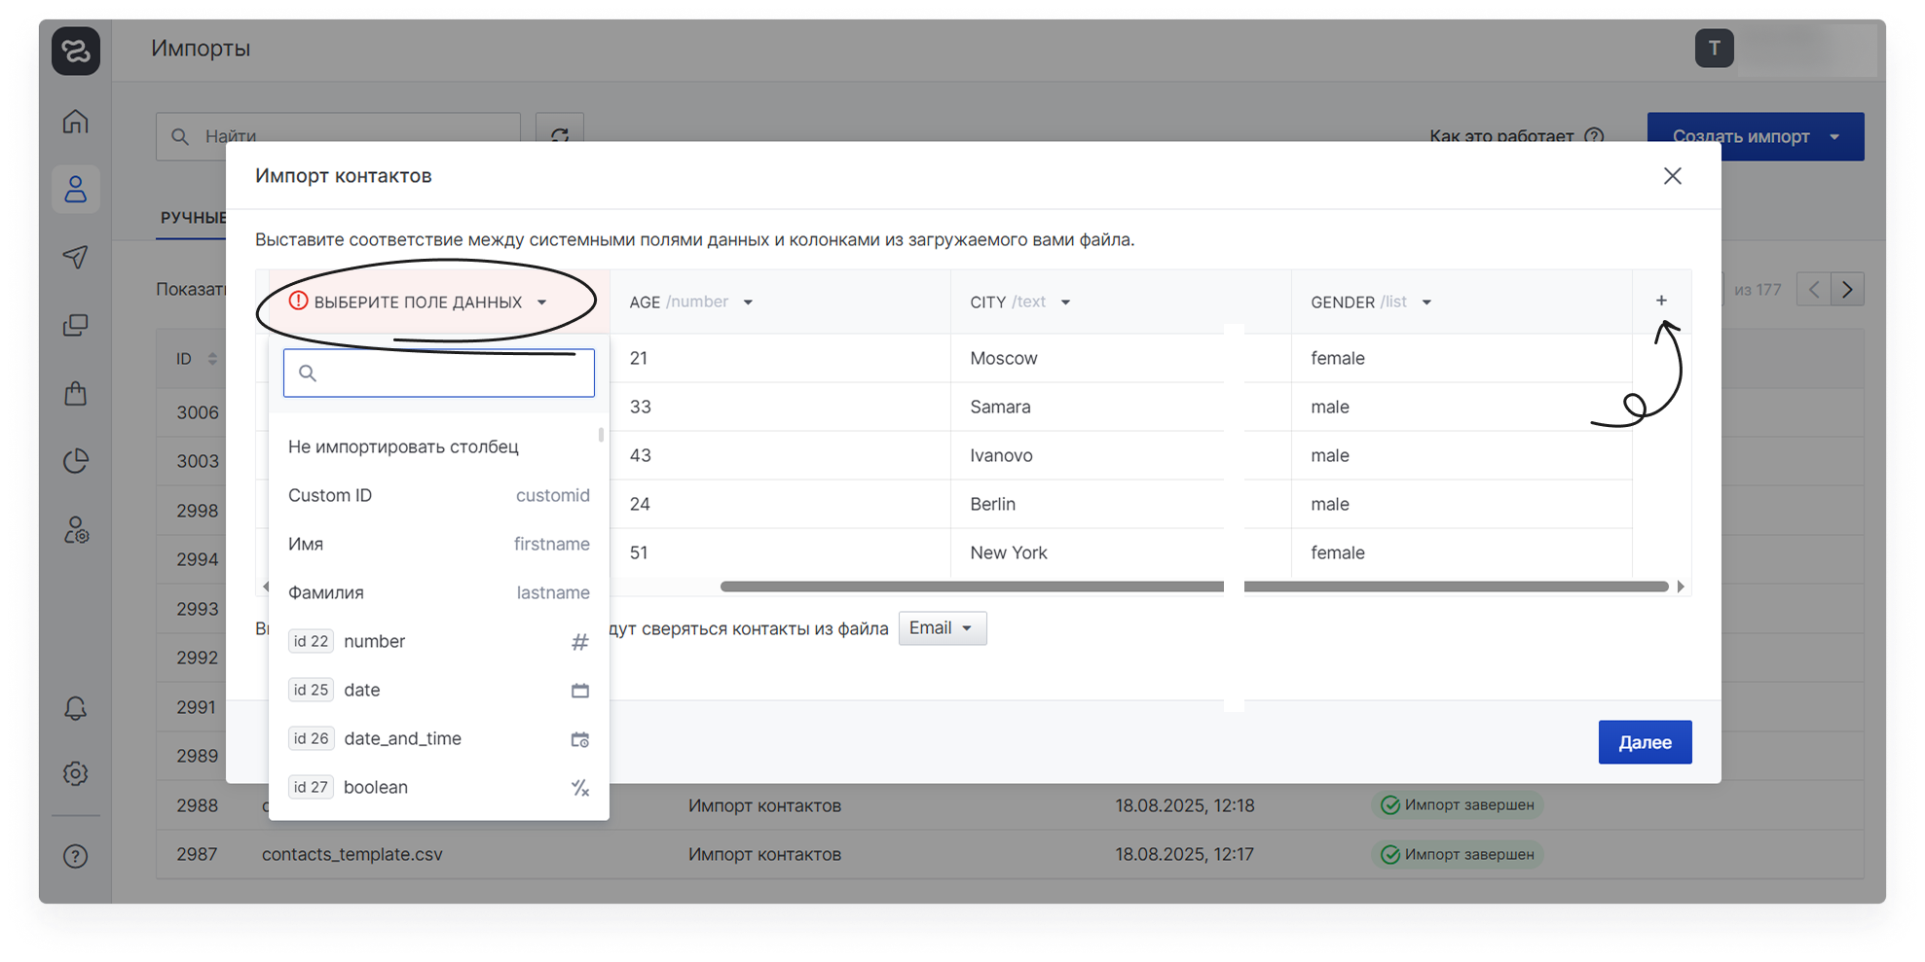Add a column with the plus icon
Screen dimensions: 1925x962
pyautogui.click(x=1661, y=301)
